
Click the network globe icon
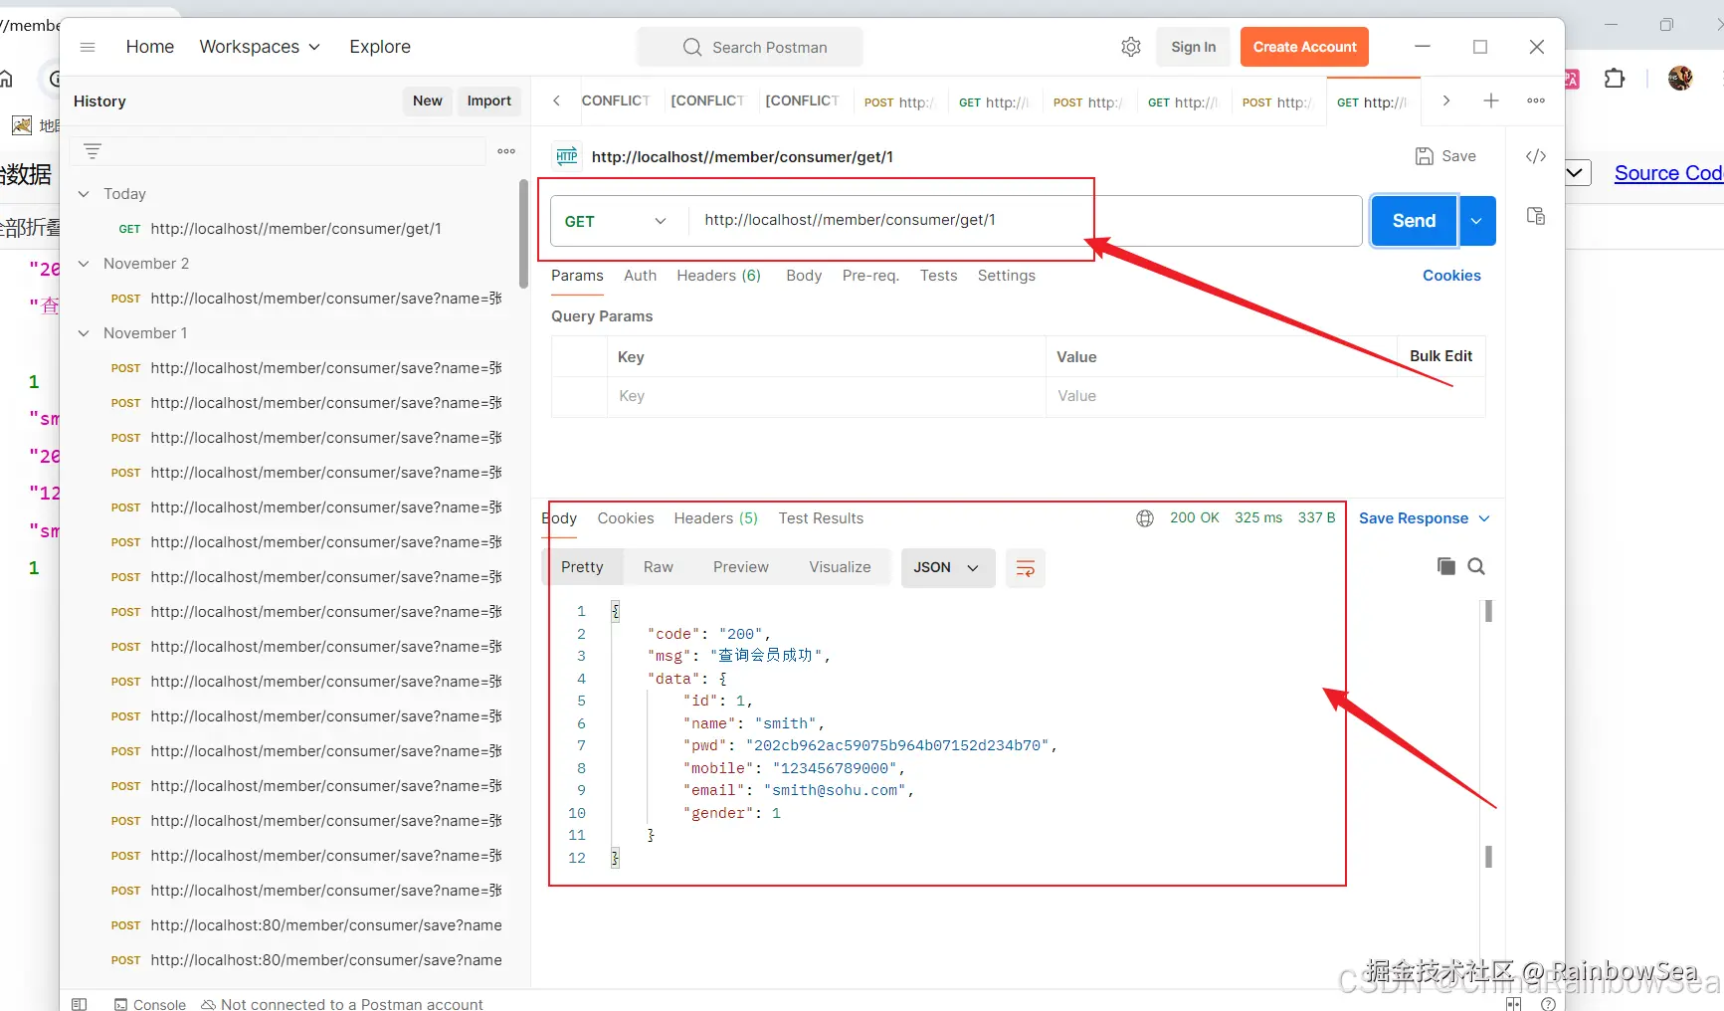tap(1145, 518)
